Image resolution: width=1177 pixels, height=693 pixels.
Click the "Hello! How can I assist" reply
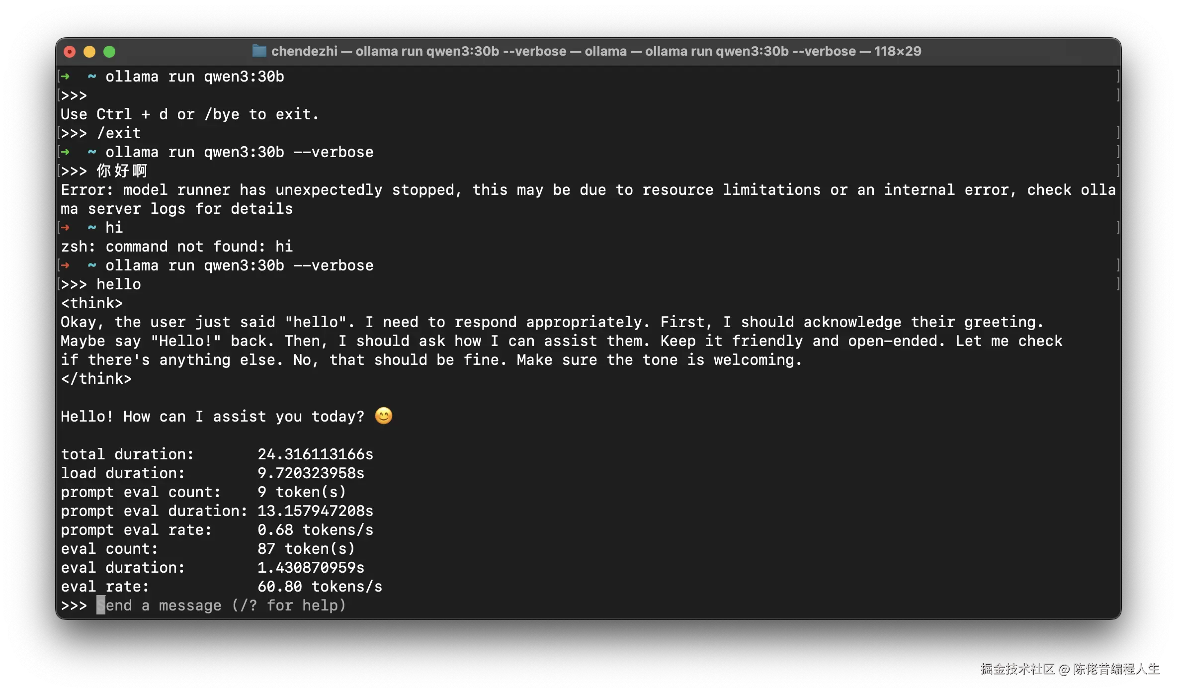click(212, 417)
